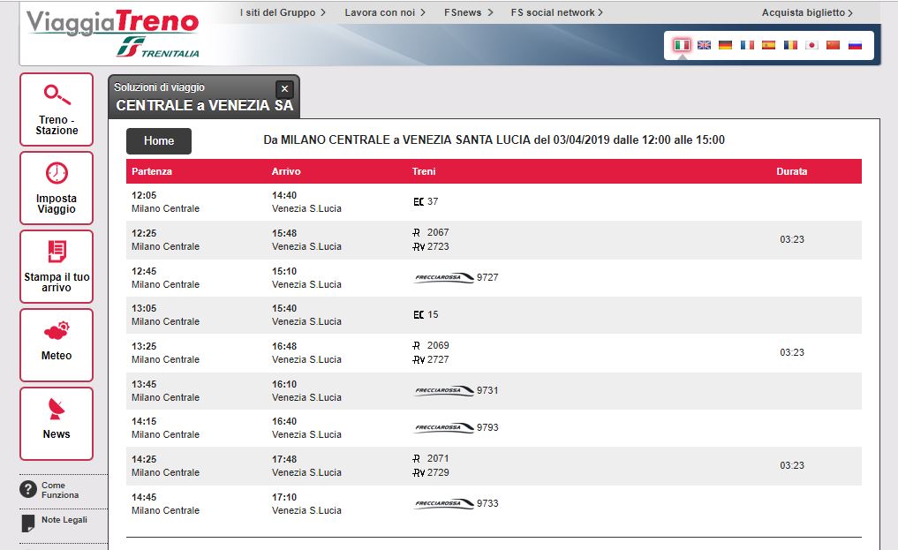
Task: Select the 12:45 departure time
Action: tap(144, 271)
